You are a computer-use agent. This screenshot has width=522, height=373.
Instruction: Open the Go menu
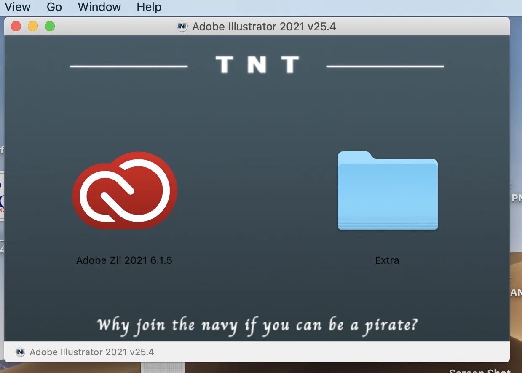click(54, 7)
